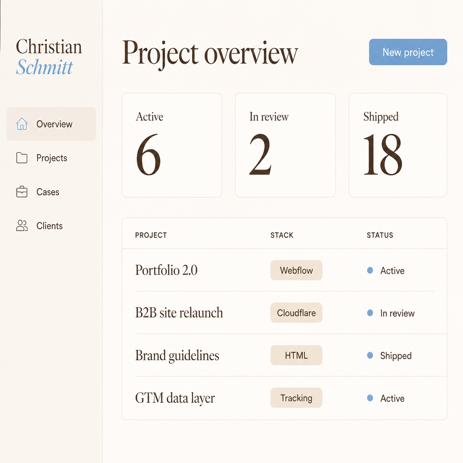Click the Cloudflare stack tag

[296, 313]
